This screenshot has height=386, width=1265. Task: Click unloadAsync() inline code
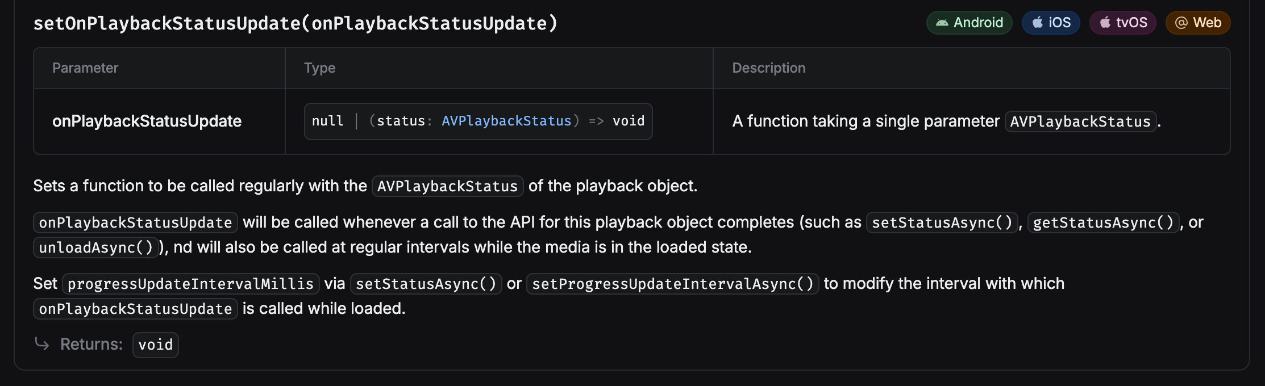(x=95, y=247)
